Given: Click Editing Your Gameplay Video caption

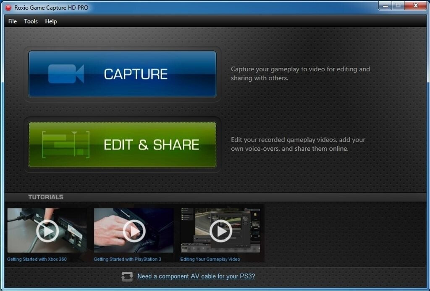Looking at the screenshot, I should point(210,259).
